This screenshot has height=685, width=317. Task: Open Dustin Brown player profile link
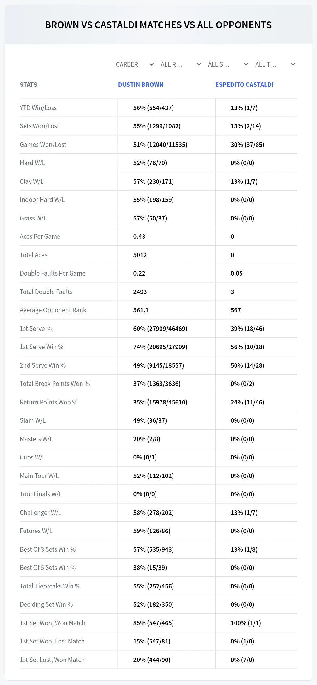point(141,85)
